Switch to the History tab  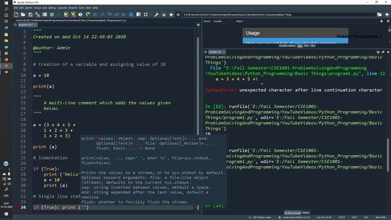coord(305,213)
